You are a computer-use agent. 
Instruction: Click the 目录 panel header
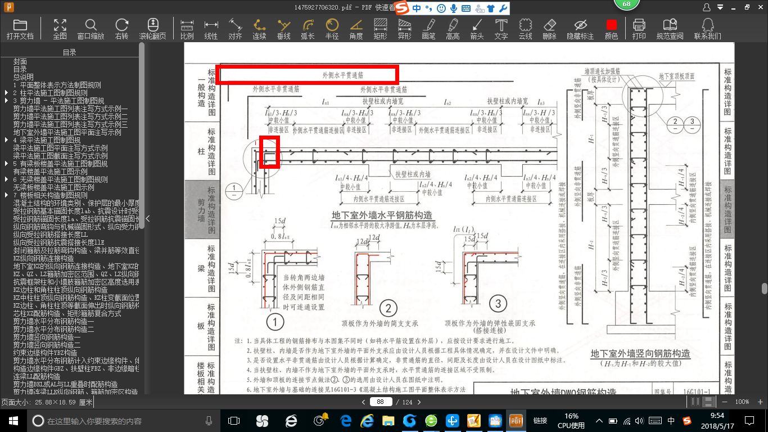click(x=70, y=52)
